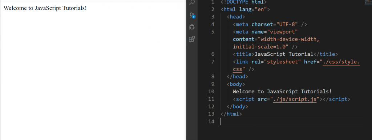Open the Source Control view

[192, 15]
